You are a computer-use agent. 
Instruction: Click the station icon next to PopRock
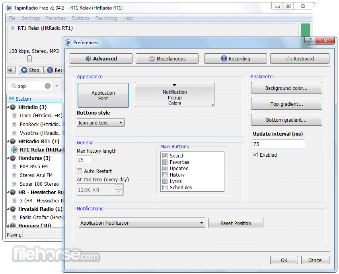point(14,124)
